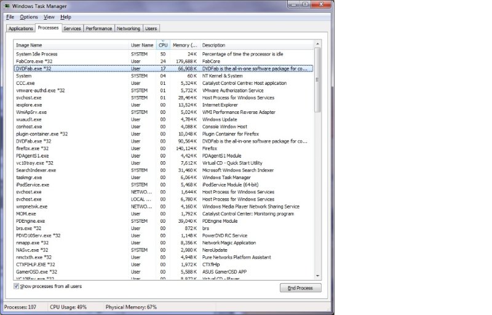Image resolution: width=492 pixels, height=315 pixels.
Task: Sort by User Name column header
Action: [142, 45]
